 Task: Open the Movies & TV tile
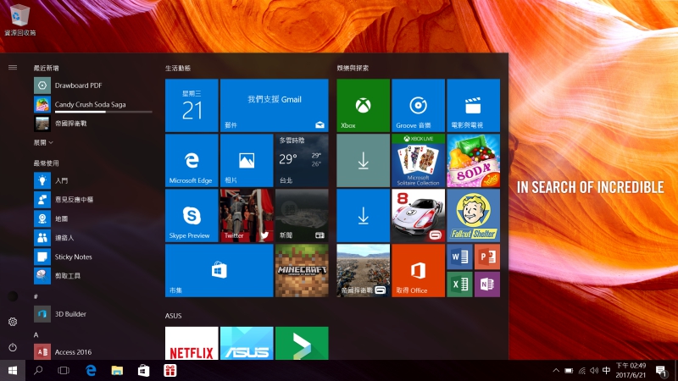coord(473,105)
